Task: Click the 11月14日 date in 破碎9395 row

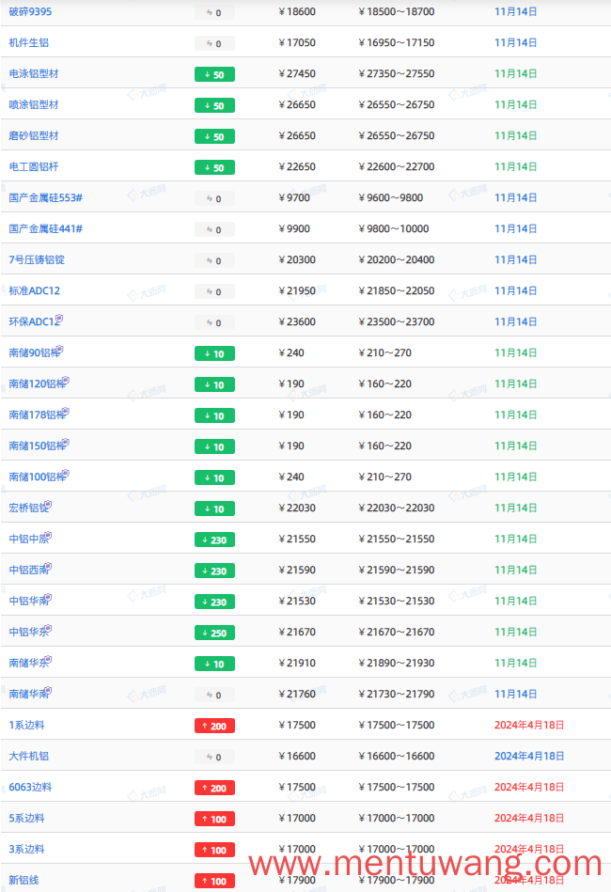Action: 515,11
